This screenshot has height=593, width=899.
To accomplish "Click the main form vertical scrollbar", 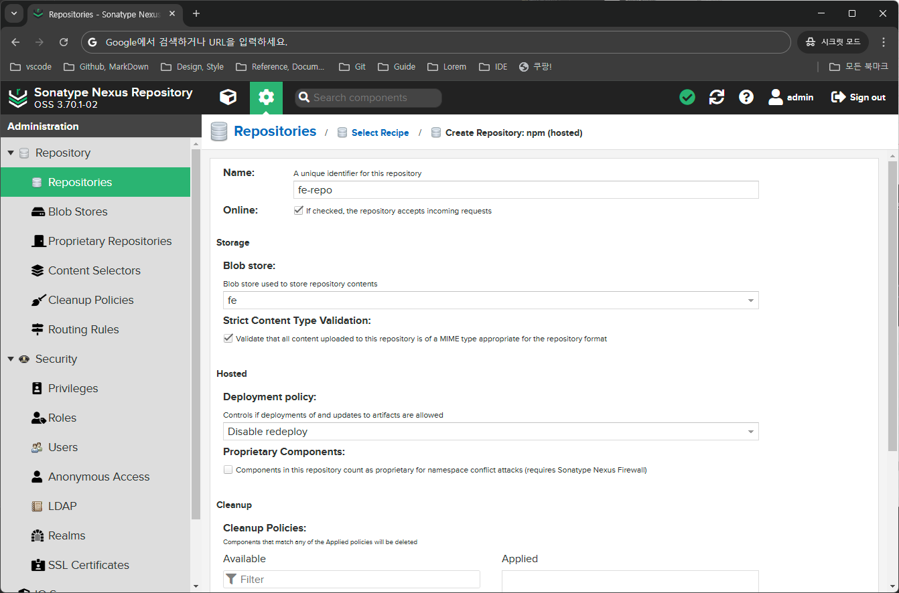I will coord(892,305).
